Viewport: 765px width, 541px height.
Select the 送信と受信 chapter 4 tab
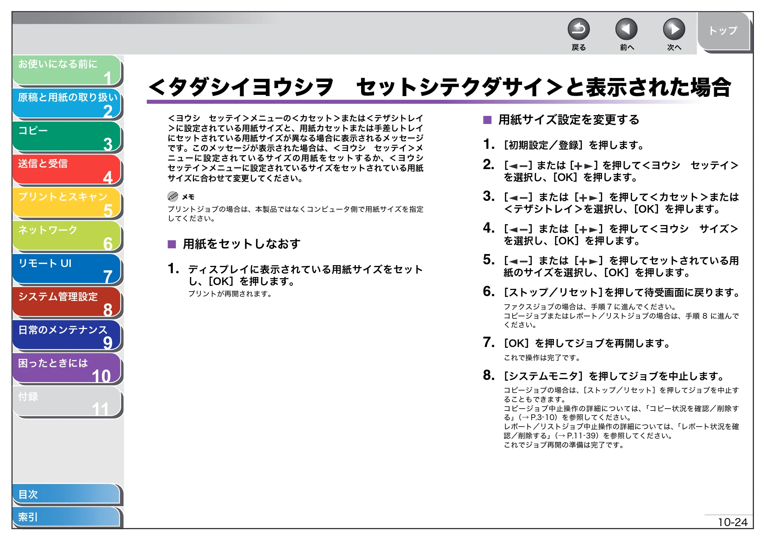(67, 170)
